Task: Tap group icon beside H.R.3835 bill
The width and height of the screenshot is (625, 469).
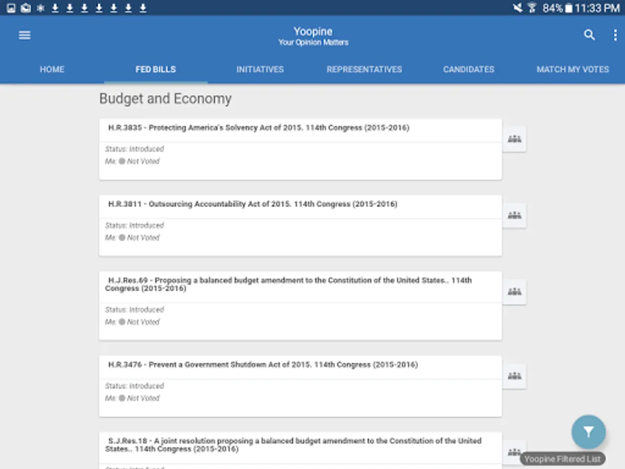Action: click(515, 139)
